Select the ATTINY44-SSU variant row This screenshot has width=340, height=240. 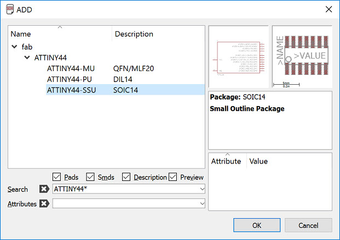[x=125, y=90]
